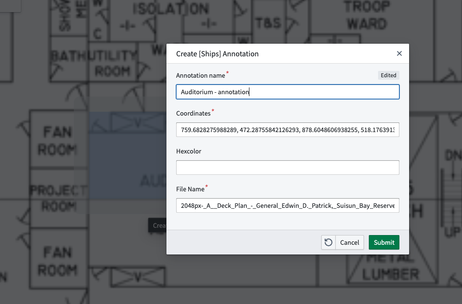The width and height of the screenshot is (462, 304).
Task: Click inside the Hexcolor field
Action: tap(288, 168)
